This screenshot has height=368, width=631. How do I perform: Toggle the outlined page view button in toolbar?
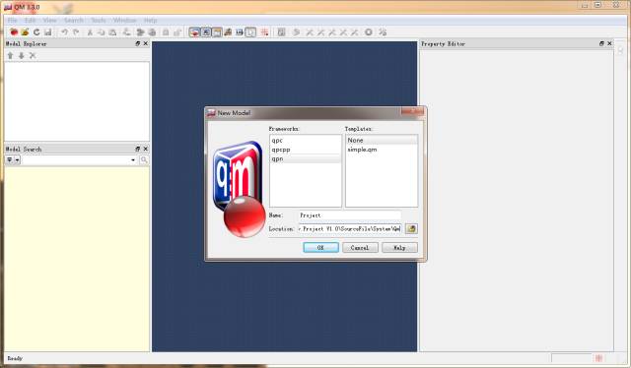point(250,32)
